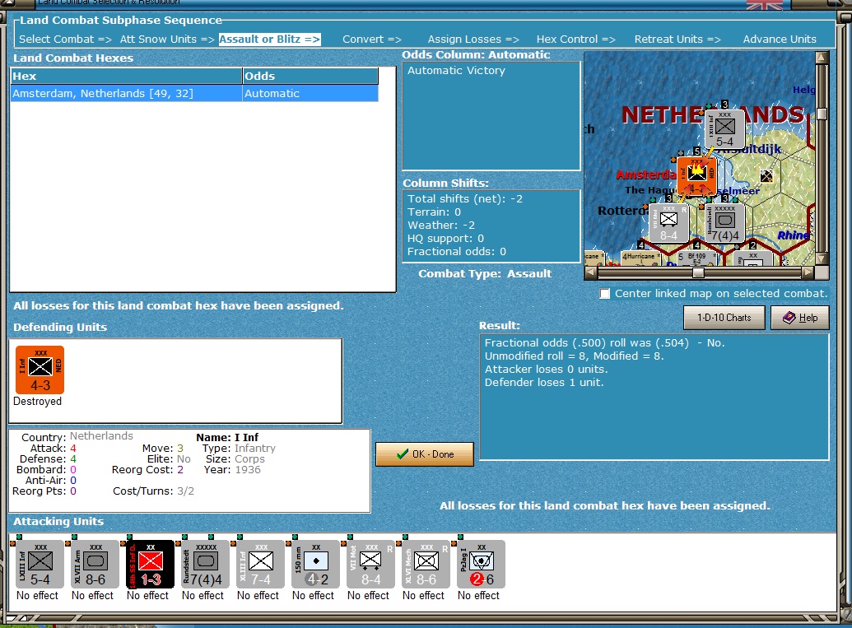
Task: Click the Retreat Units subphase step
Action: pos(677,40)
